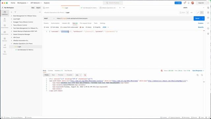The image size is (211, 119).
Task: Click the request URL input field
Action: [x=124, y=19]
